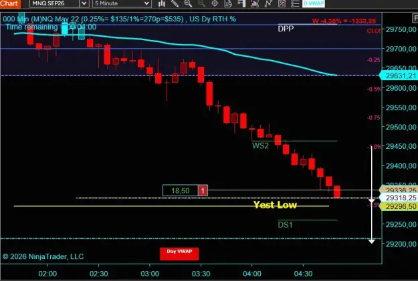Open the Strategies dialog
418x281 pixels.
pyautogui.click(x=282, y=3)
